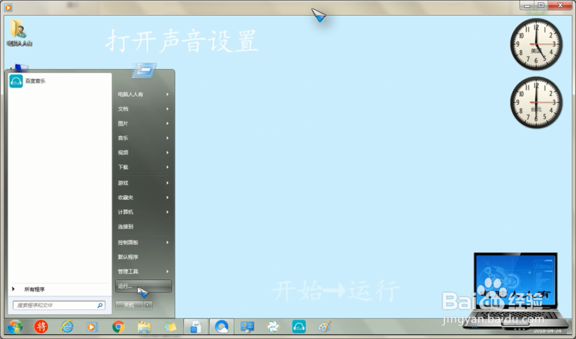Expand the 音乐 submenu arrow

168,138
